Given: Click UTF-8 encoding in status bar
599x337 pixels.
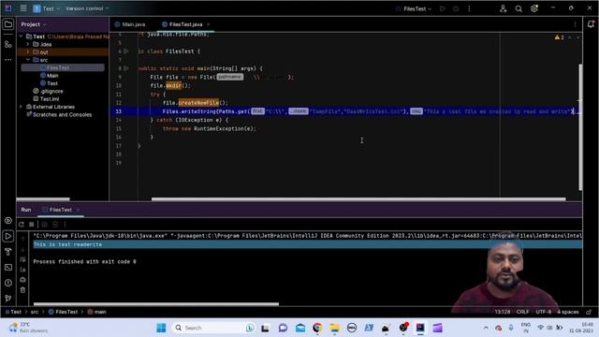Looking at the screenshot, I should pos(543,312).
